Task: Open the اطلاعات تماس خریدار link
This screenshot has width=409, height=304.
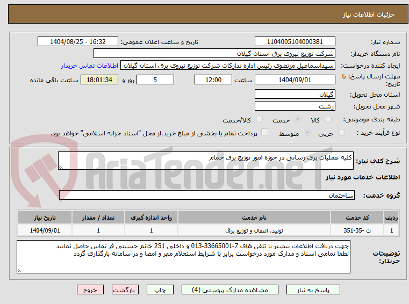Action: pos(89,66)
